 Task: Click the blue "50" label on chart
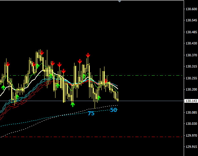click(114, 110)
